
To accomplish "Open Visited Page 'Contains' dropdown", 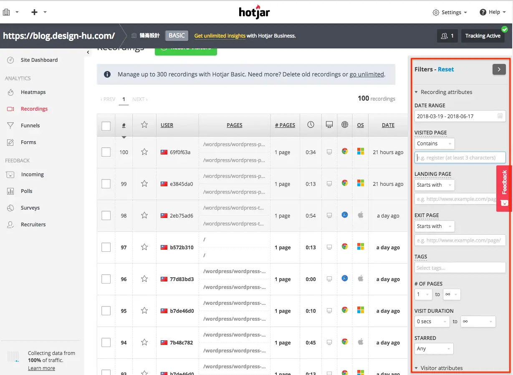I will pyautogui.click(x=435, y=144).
